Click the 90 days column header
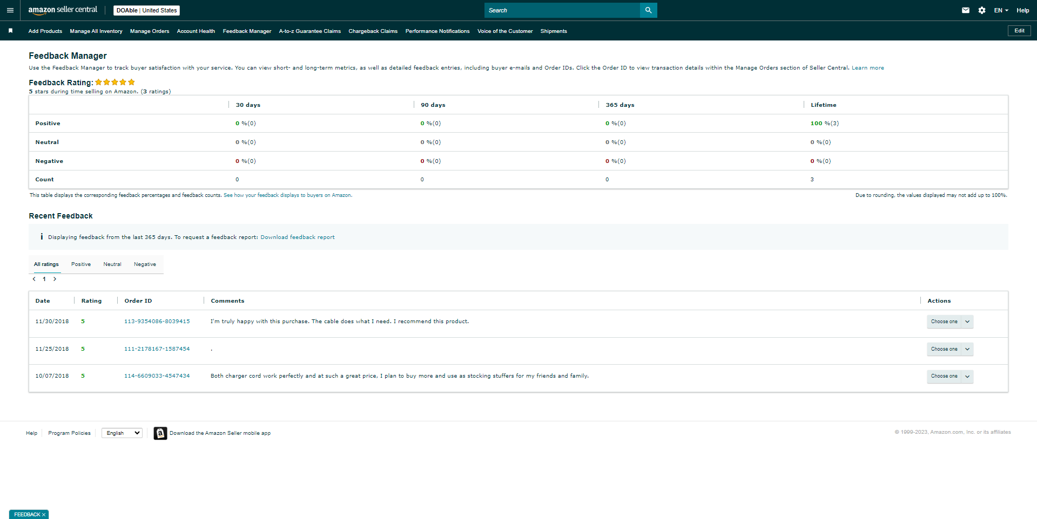This screenshot has height=519, width=1037. pyautogui.click(x=433, y=105)
